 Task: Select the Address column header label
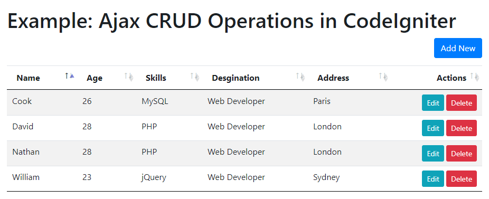pos(333,78)
